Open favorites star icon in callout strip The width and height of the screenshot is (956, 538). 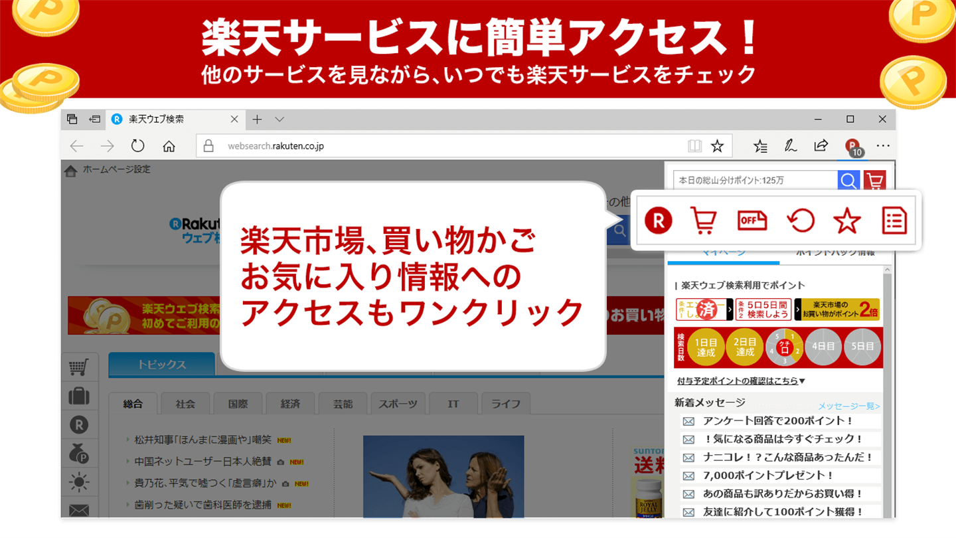847,221
